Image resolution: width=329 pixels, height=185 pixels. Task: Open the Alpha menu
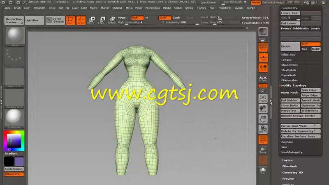click(x=7, y=8)
